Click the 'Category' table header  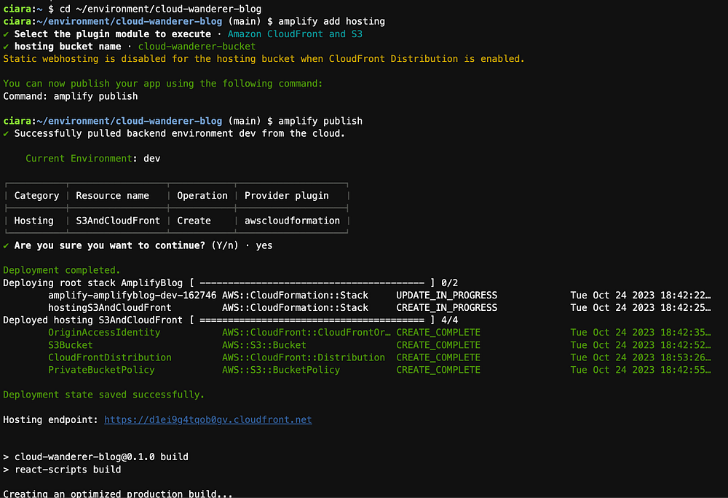coord(36,195)
